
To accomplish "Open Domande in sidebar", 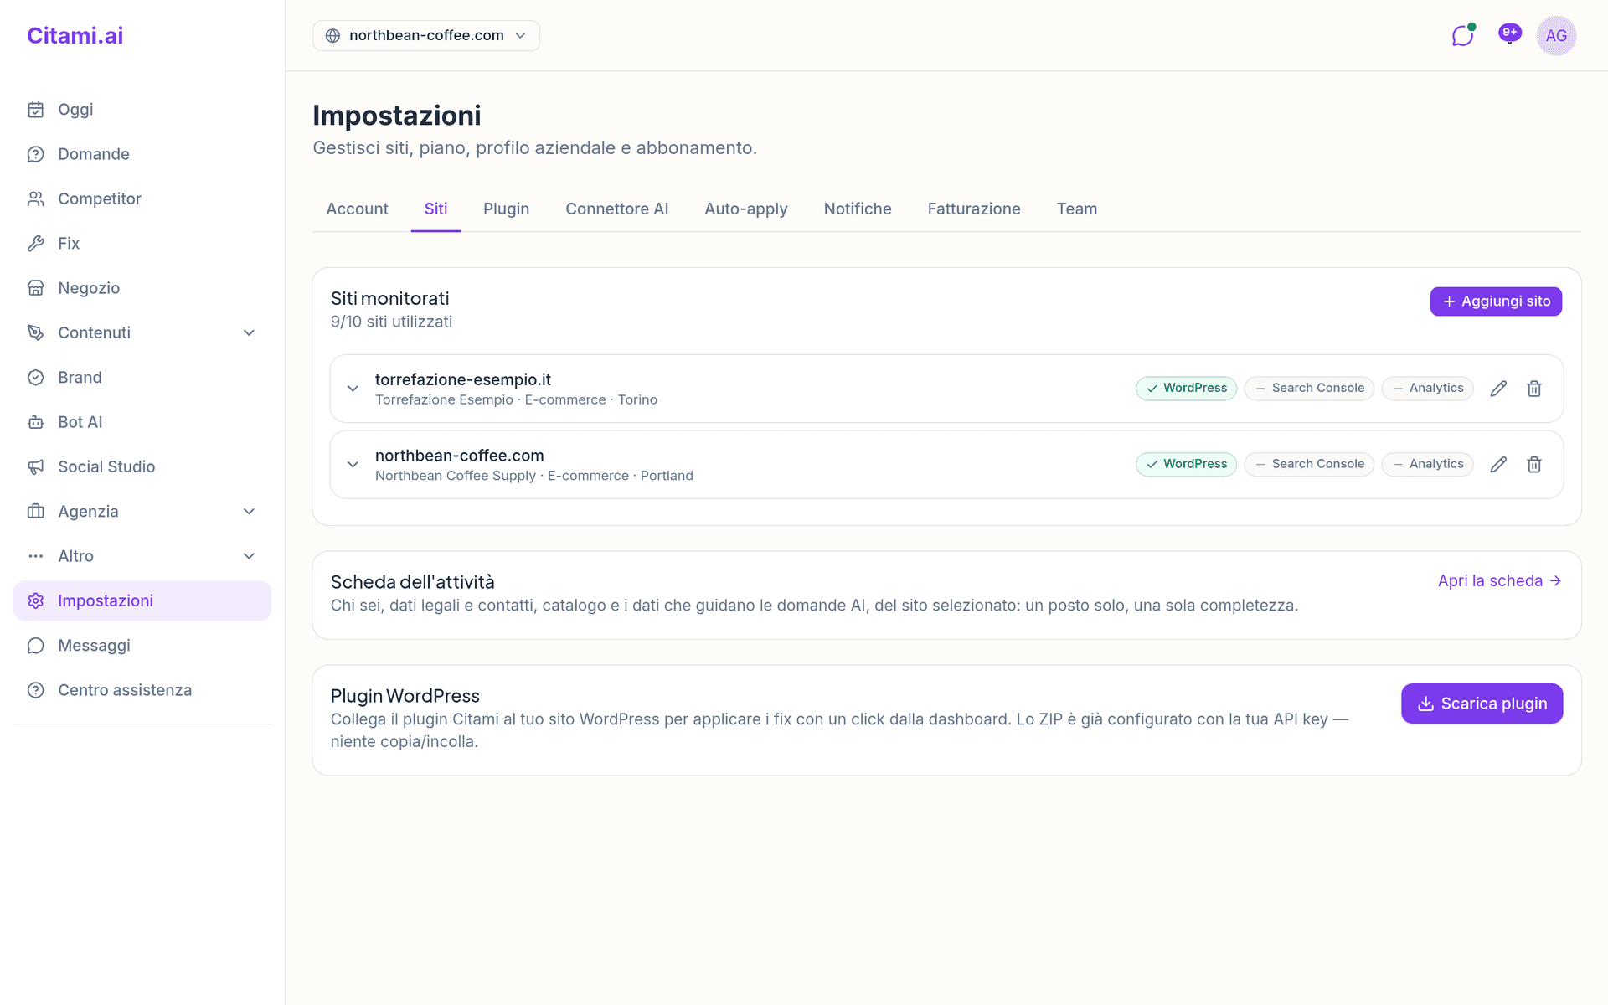I will click(x=142, y=154).
